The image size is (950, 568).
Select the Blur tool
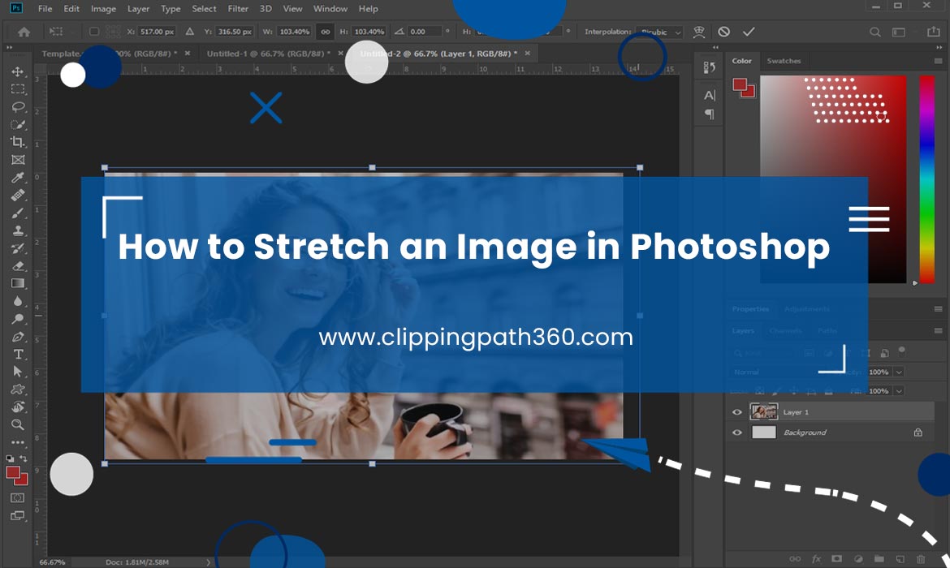click(x=18, y=301)
